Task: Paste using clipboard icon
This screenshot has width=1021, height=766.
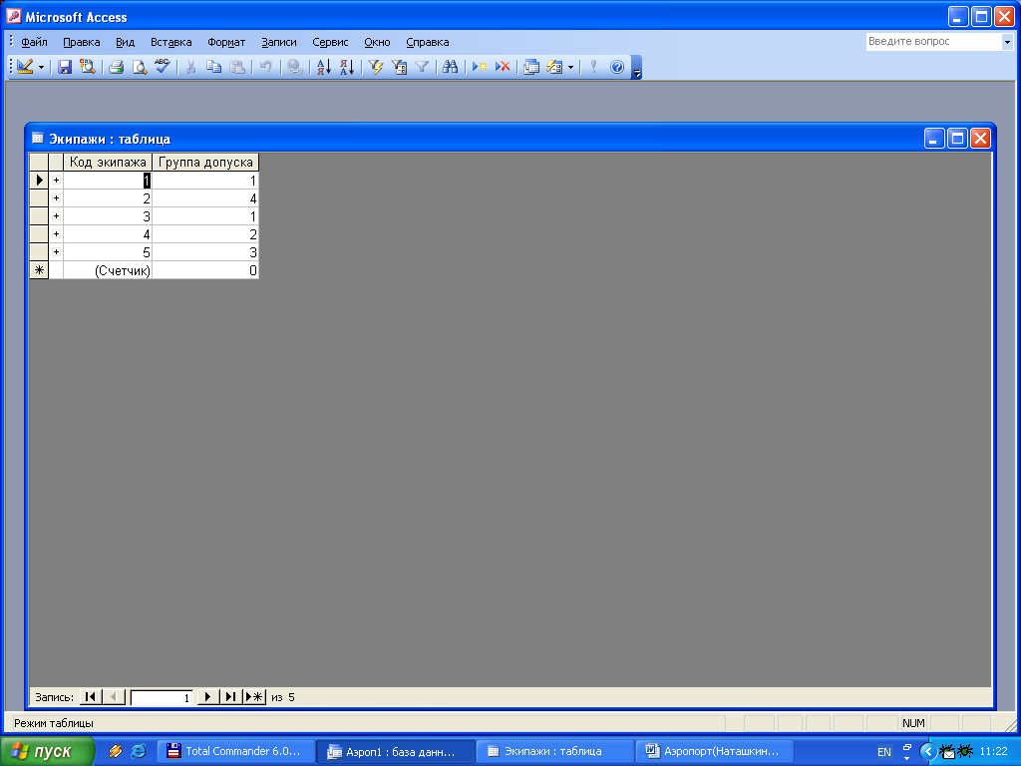Action: click(237, 67)
